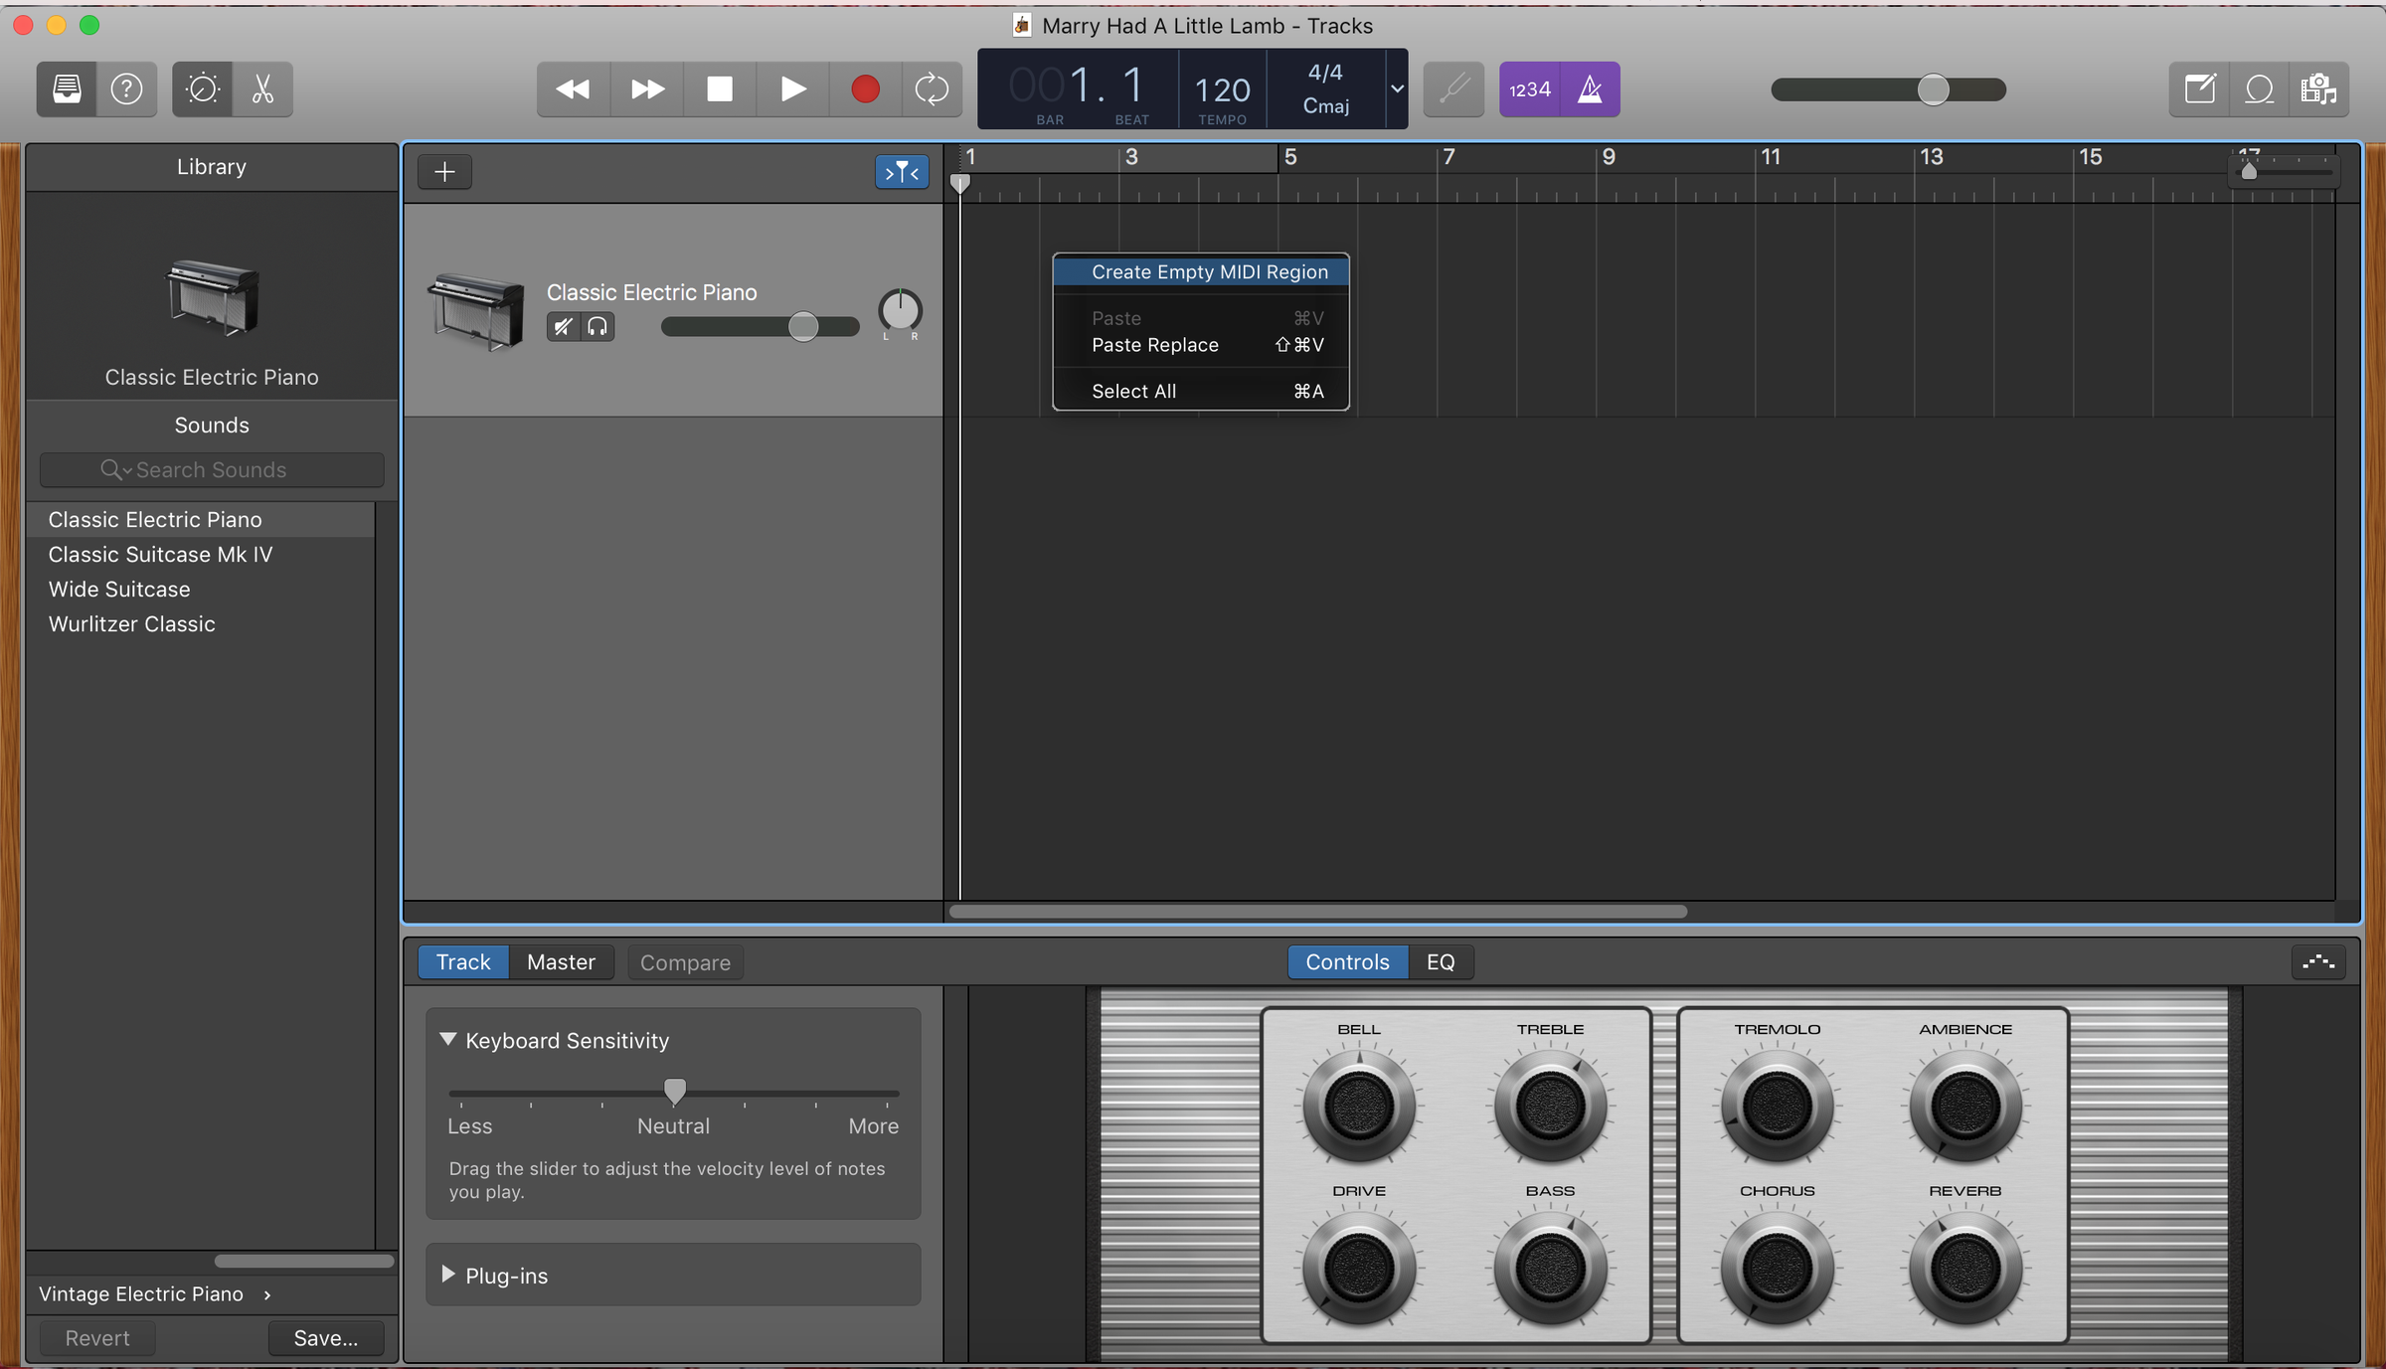Click the Save... button in Library
Image resolution: width=2386 pixels, height=1369 pixels.
coord(326,1338)
